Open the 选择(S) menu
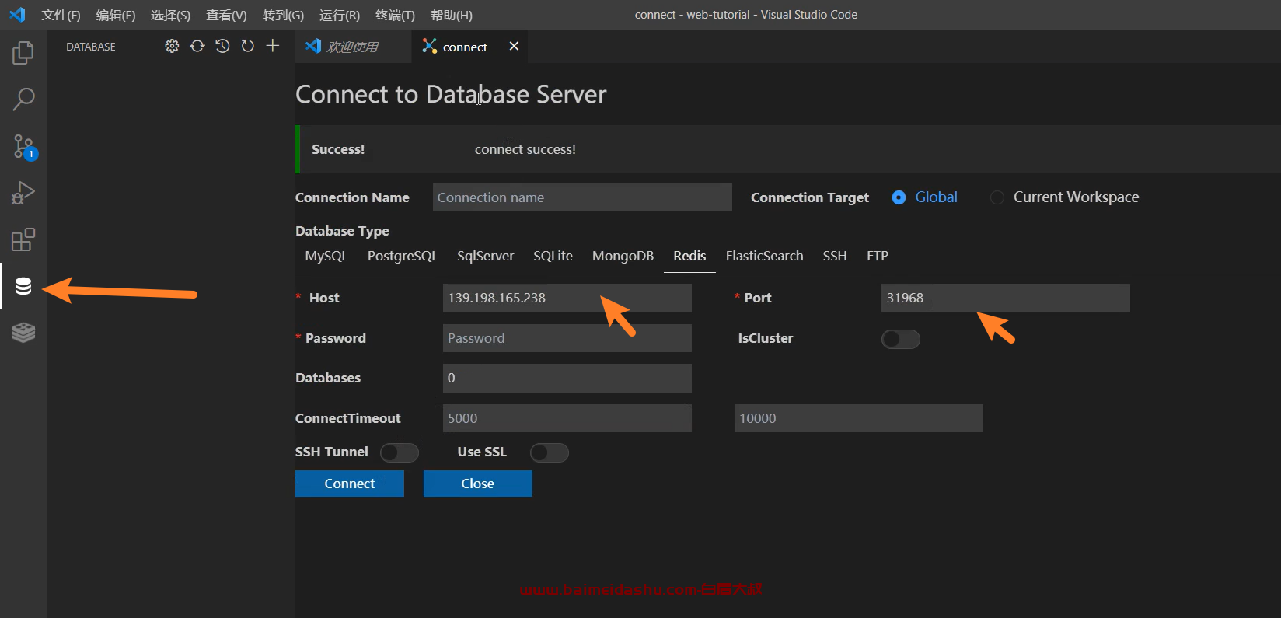Viewport: 1281px width, 618px height. (170, 15)
